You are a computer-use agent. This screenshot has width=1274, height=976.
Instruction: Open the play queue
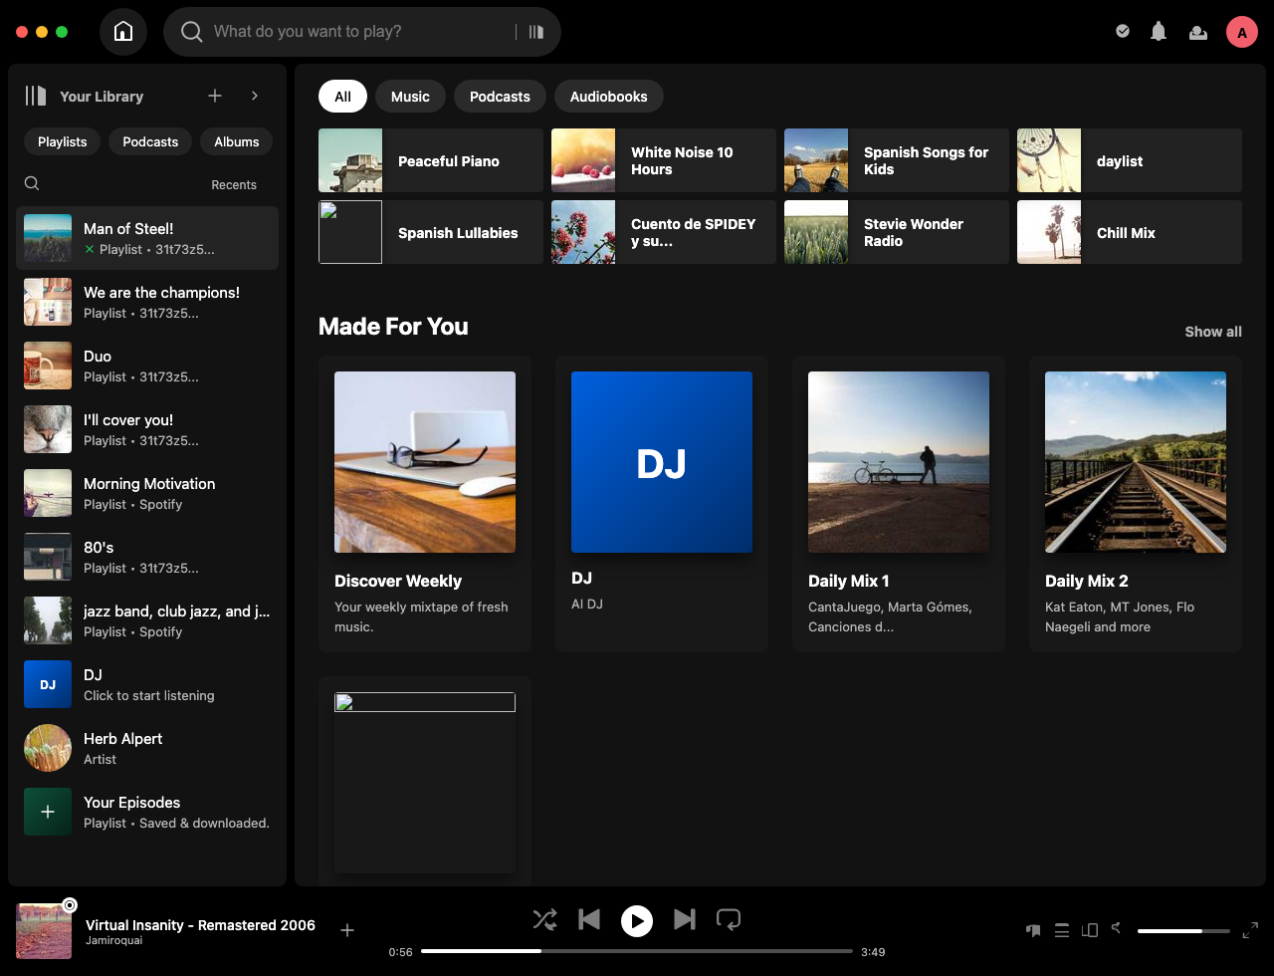pos(1061,930)
